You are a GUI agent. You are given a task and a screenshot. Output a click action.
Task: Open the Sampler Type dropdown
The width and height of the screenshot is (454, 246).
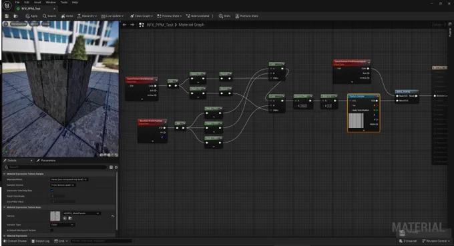[x=63, y=225]
